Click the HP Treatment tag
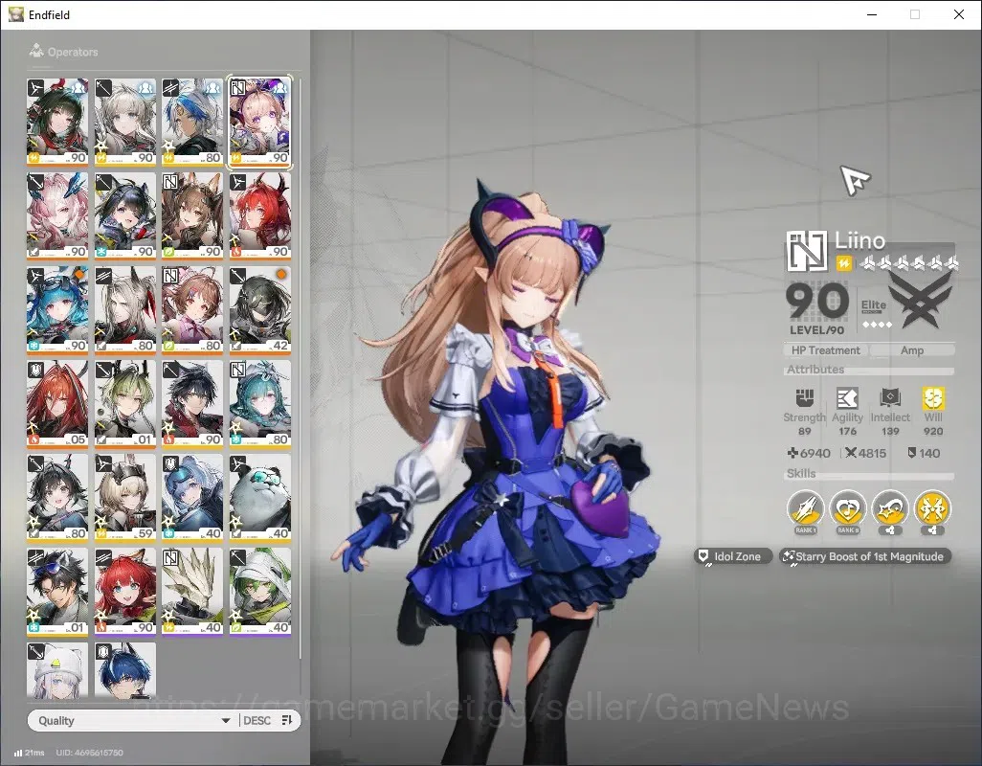Image resolution: width=982 pixels, height=766 pixels. pos(825,350)
